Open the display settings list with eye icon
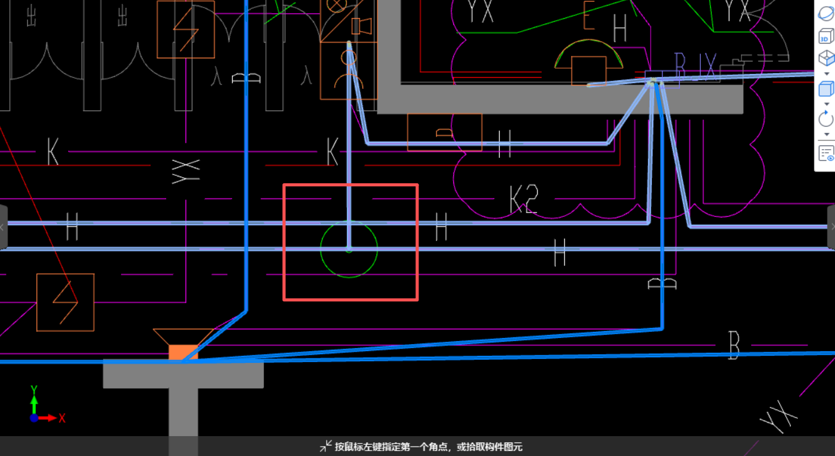 [826, 153]
